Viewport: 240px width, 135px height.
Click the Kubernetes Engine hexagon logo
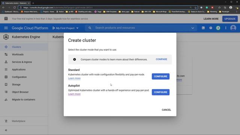coord(6,37)
